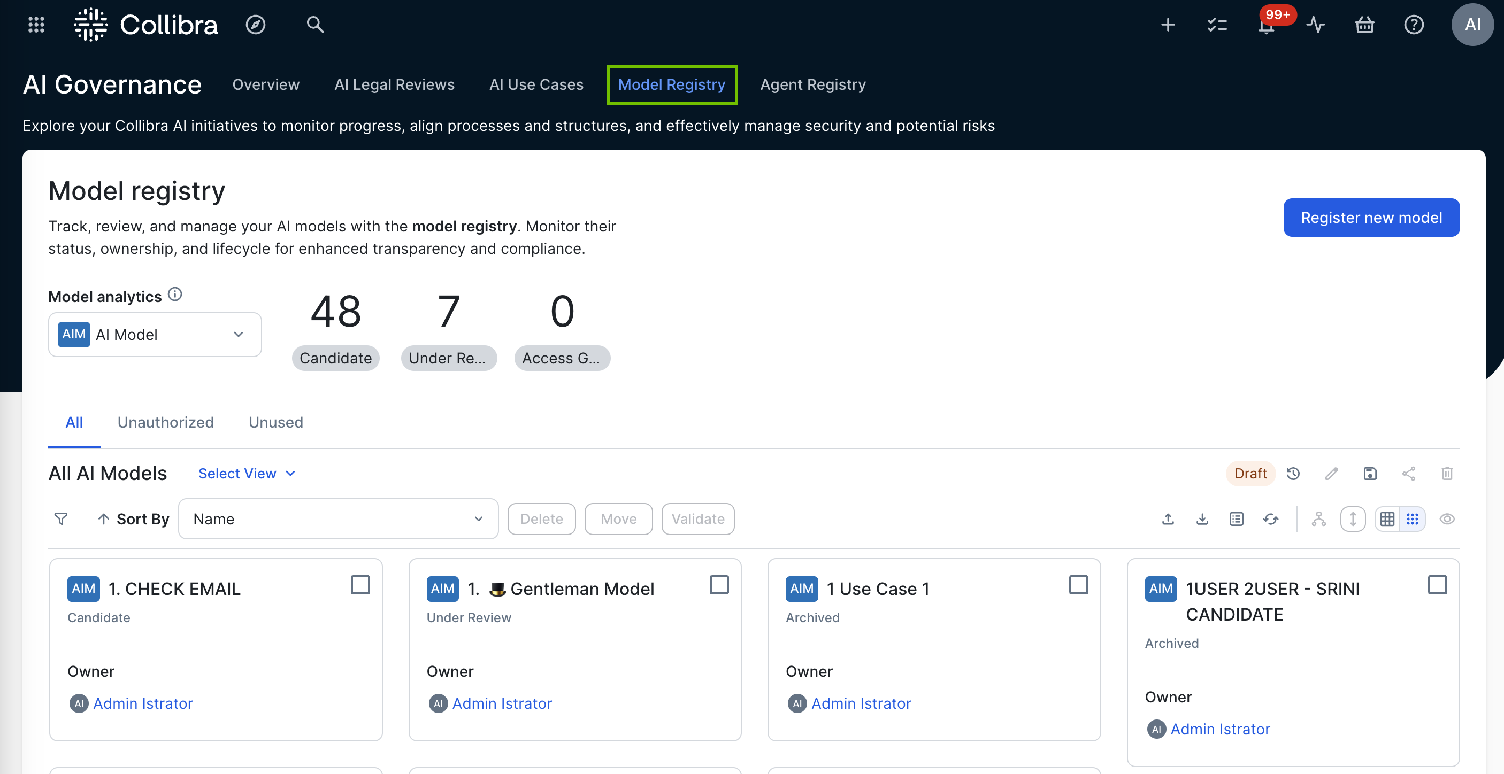Click the hierarchy tree icon

1318,519
